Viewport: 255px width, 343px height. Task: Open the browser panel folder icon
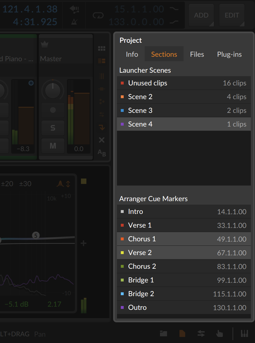click(164, 333)
